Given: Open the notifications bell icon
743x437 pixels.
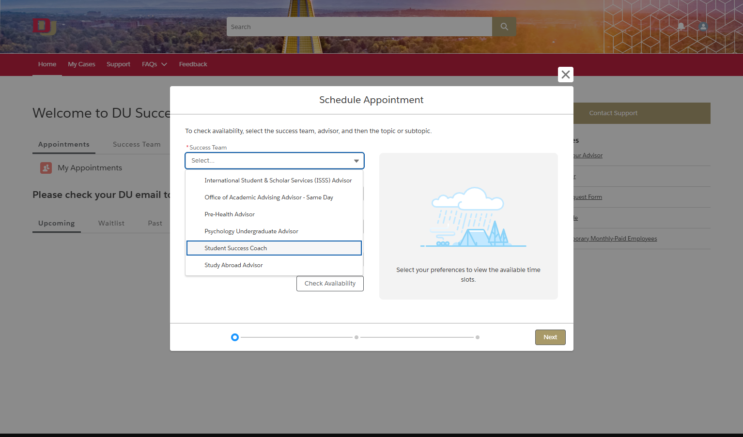Looking at the screenshot, I should 681,27.
